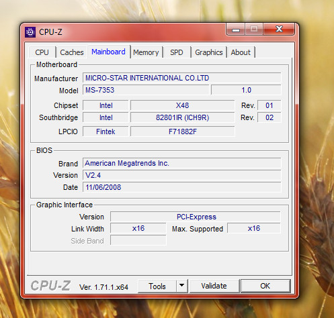Close the CPU-Z window
334x318 pixels.
click(279, 29)
